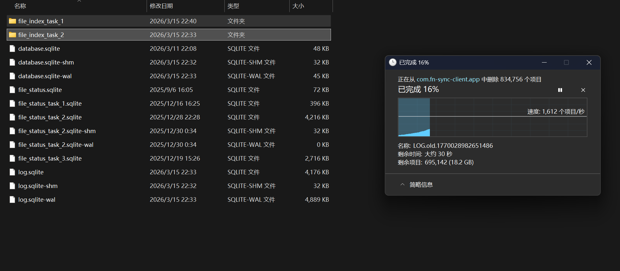Select the database.sqlite-wal file name
620x271 pixels.
45,76
